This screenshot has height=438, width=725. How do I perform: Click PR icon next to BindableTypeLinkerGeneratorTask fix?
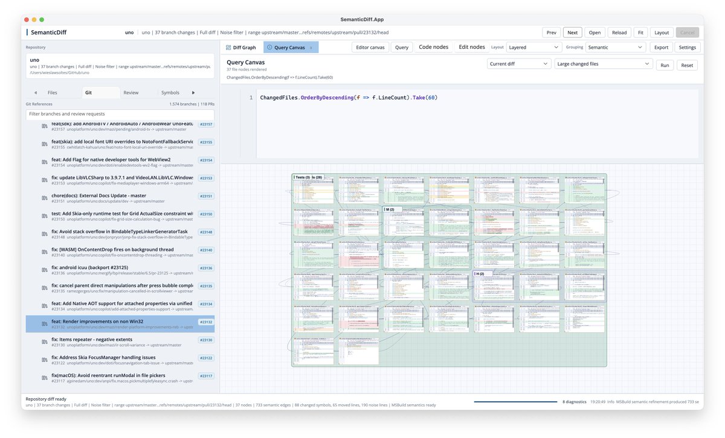[x=44, y=234]
